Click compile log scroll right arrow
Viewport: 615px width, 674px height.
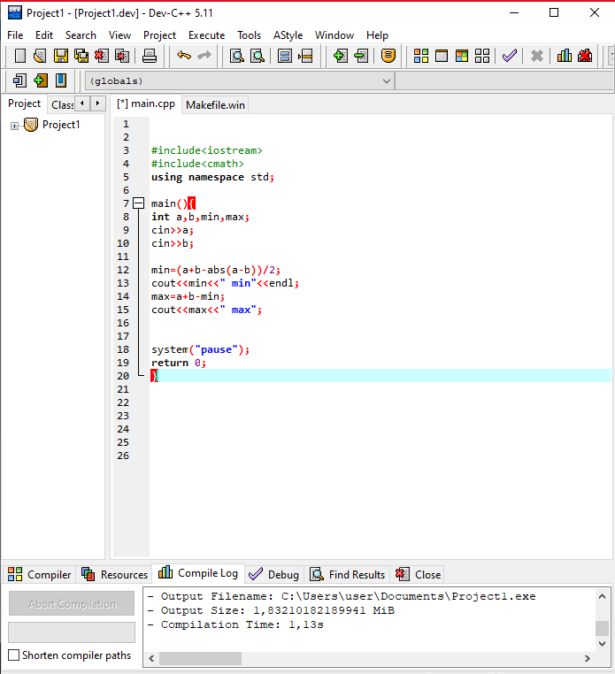click(588, 658)
